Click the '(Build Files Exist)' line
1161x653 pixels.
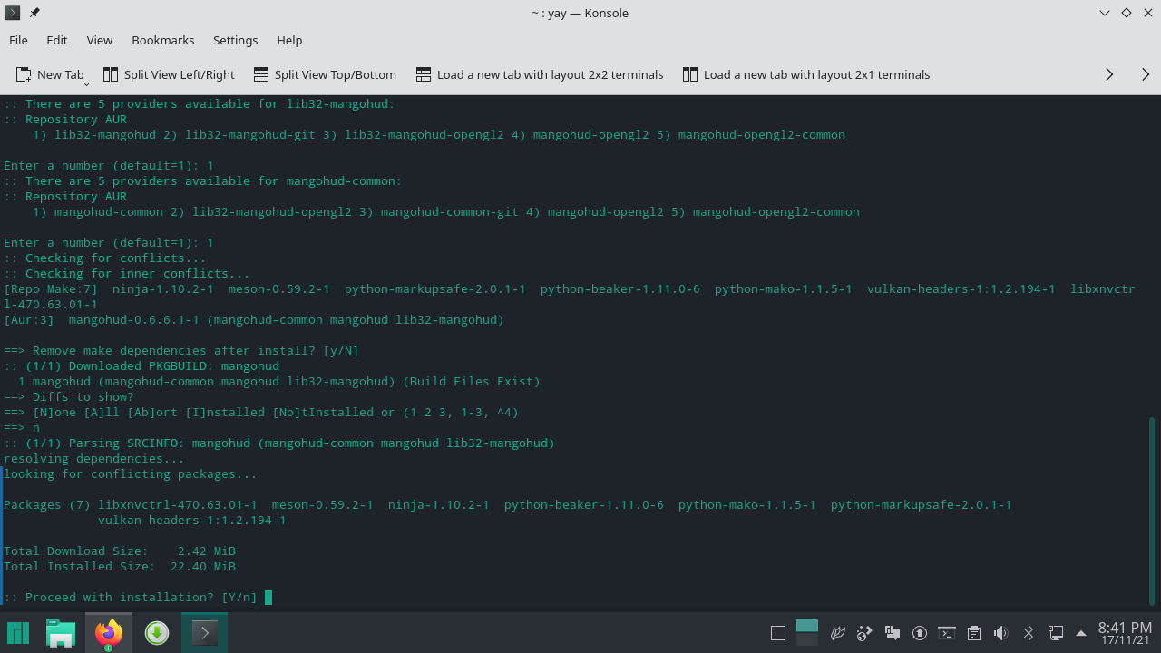279,381
